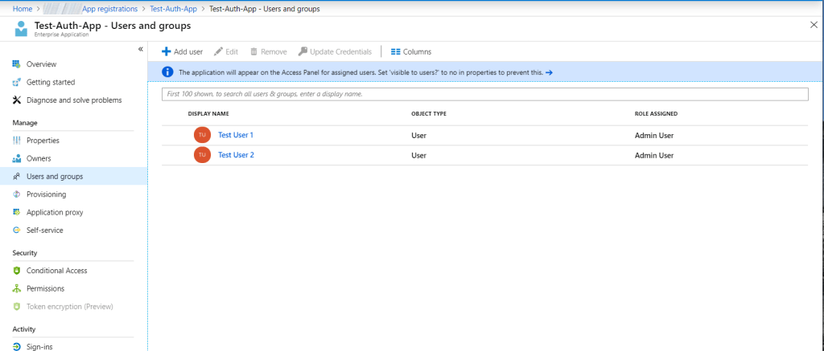Click the Columns toolbar icon

395,51
